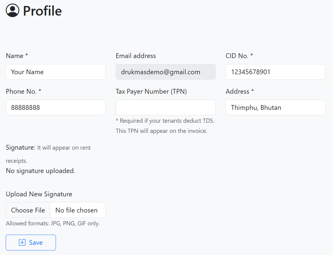333x255 pixels.
Task: Click the disabled Email address field
Action: [165, 72]
